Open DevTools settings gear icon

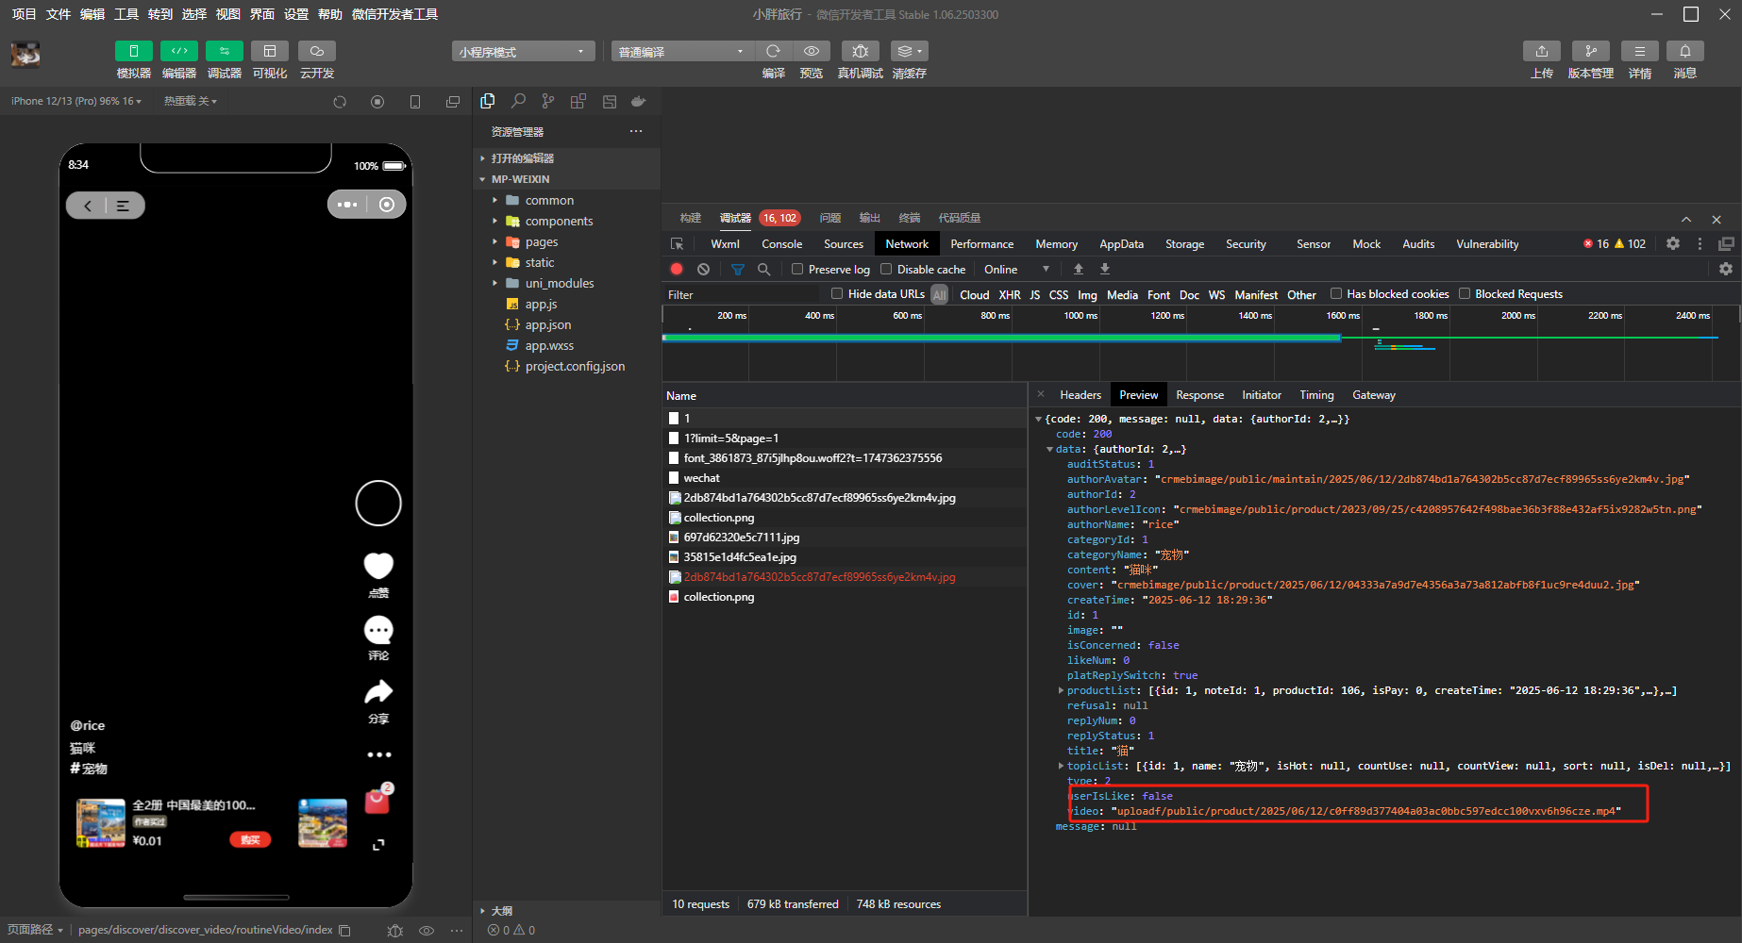pos(1673,243)
